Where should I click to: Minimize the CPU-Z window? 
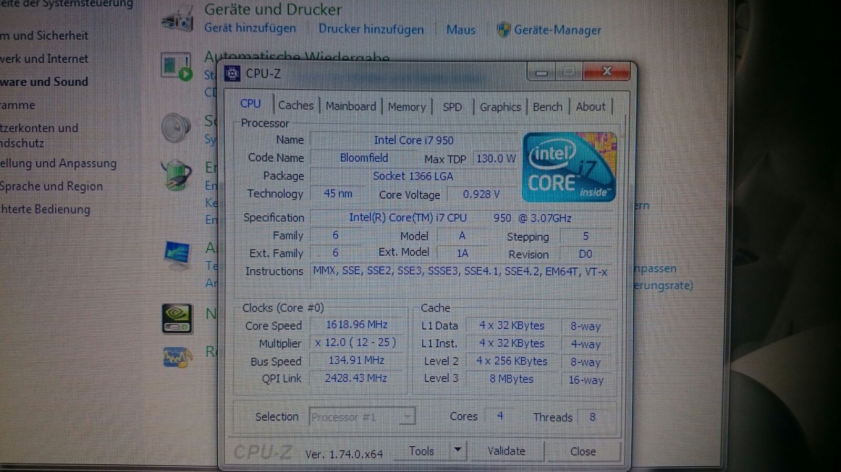pos(541,72)
